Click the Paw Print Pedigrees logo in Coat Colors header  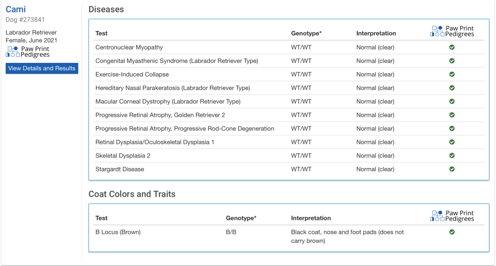coord(452,216)
